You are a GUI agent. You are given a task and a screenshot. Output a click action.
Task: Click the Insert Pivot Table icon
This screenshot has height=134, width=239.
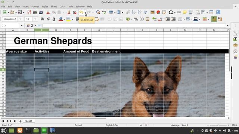[x=164, y=12]
